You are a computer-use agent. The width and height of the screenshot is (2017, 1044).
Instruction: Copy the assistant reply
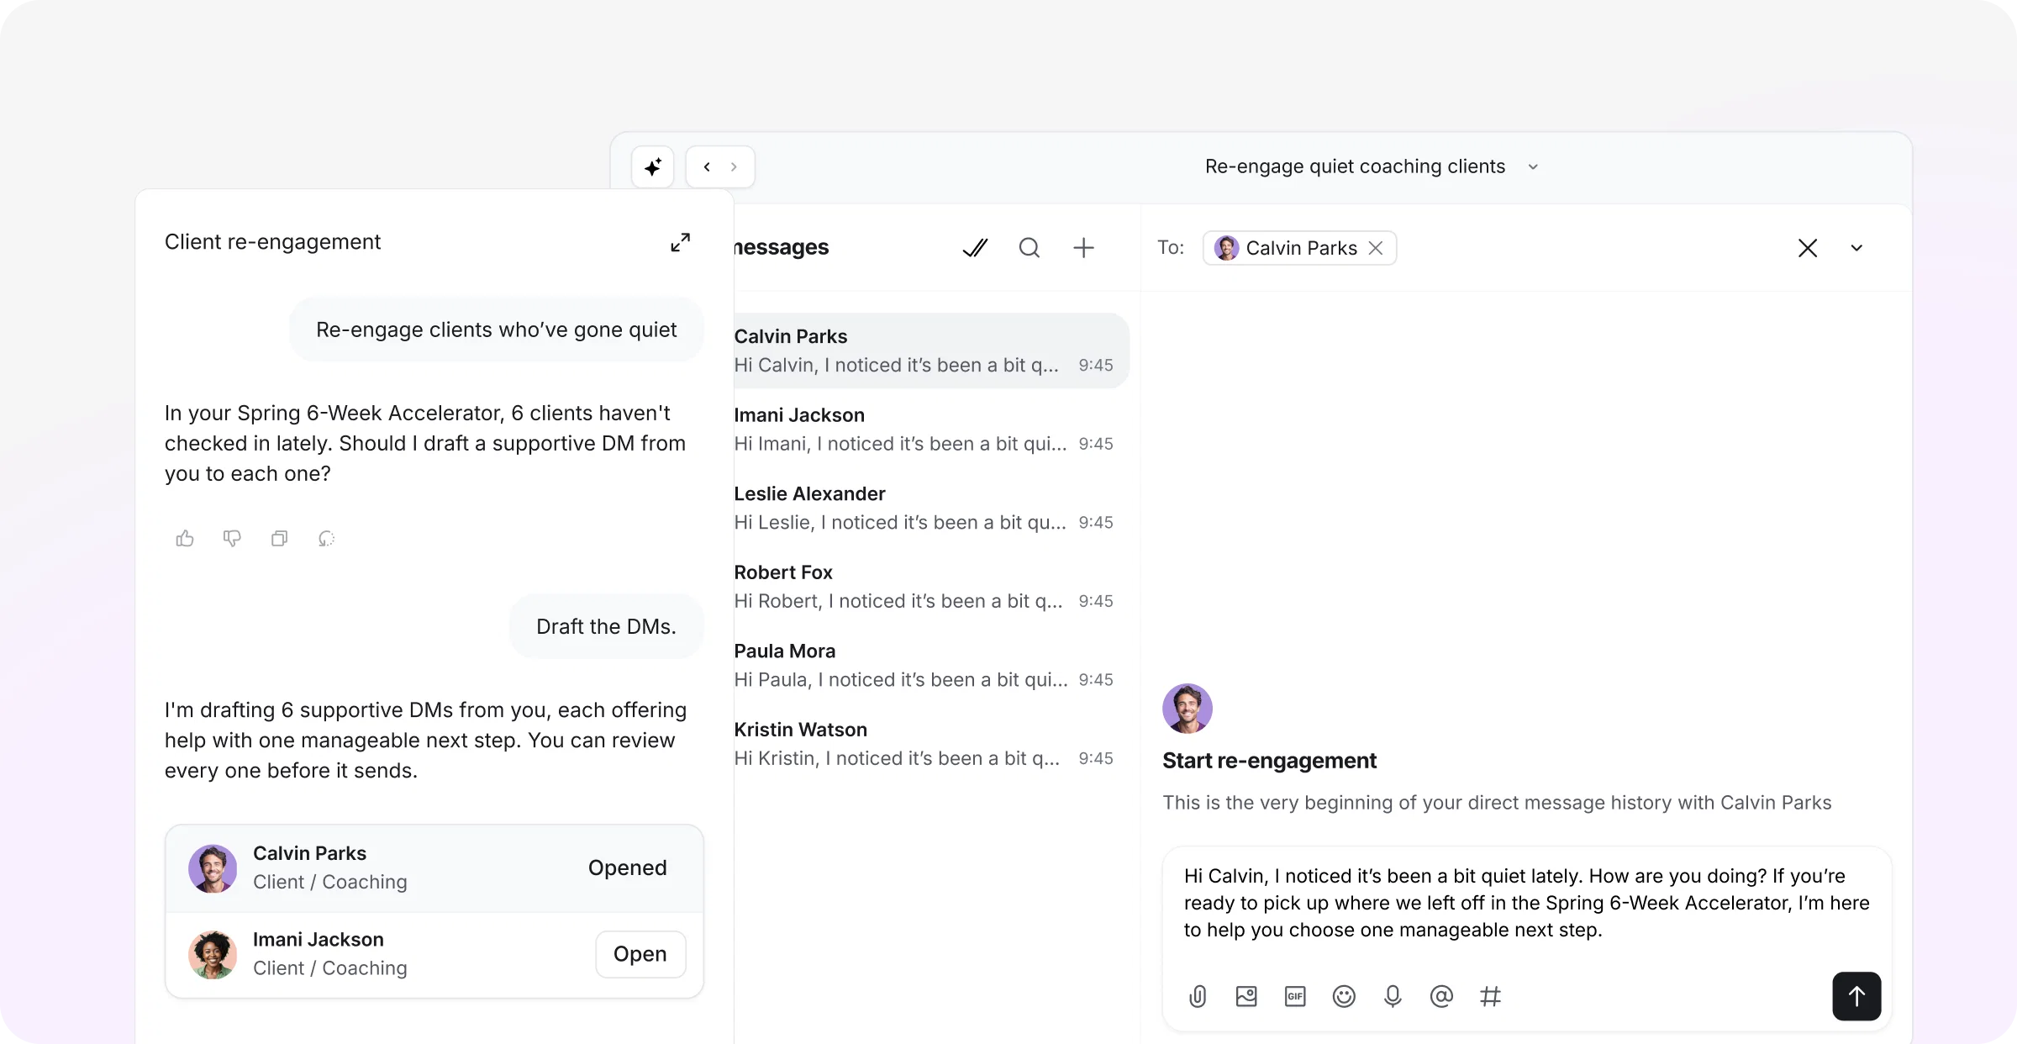point(280,539)
